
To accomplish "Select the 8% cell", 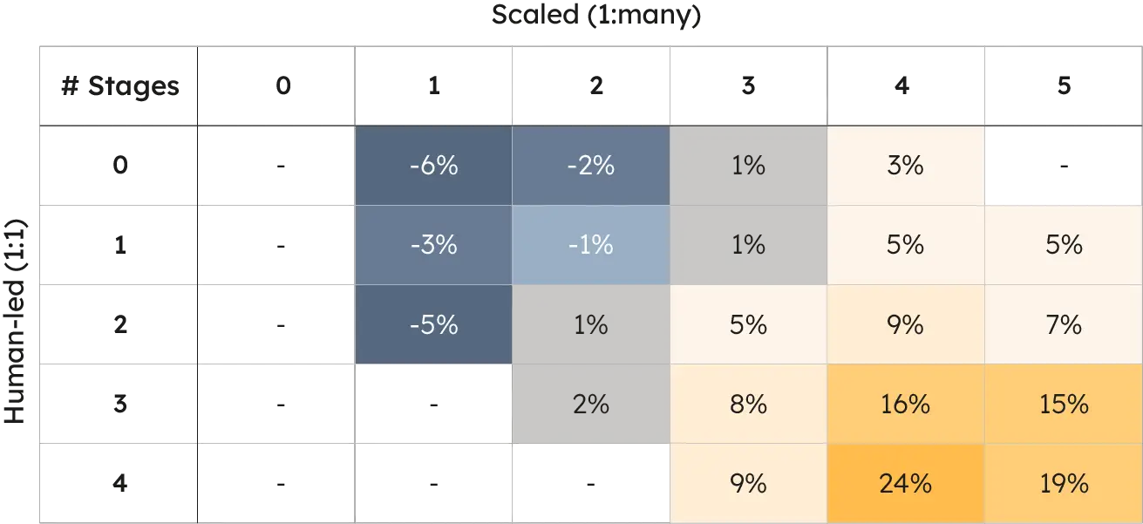I will [x=749, y=404].
